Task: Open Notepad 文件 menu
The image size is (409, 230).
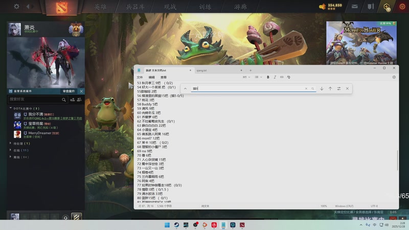Action: pos(140,77)
